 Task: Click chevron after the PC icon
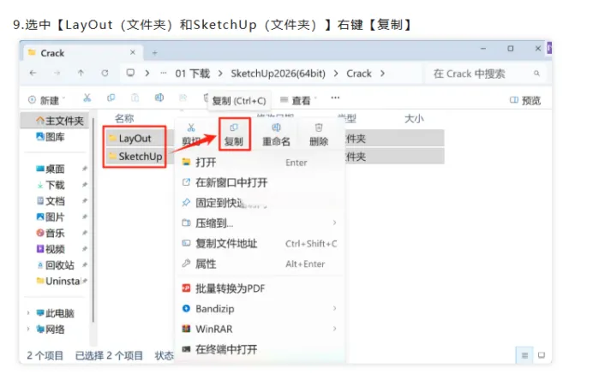coord(147,74)
